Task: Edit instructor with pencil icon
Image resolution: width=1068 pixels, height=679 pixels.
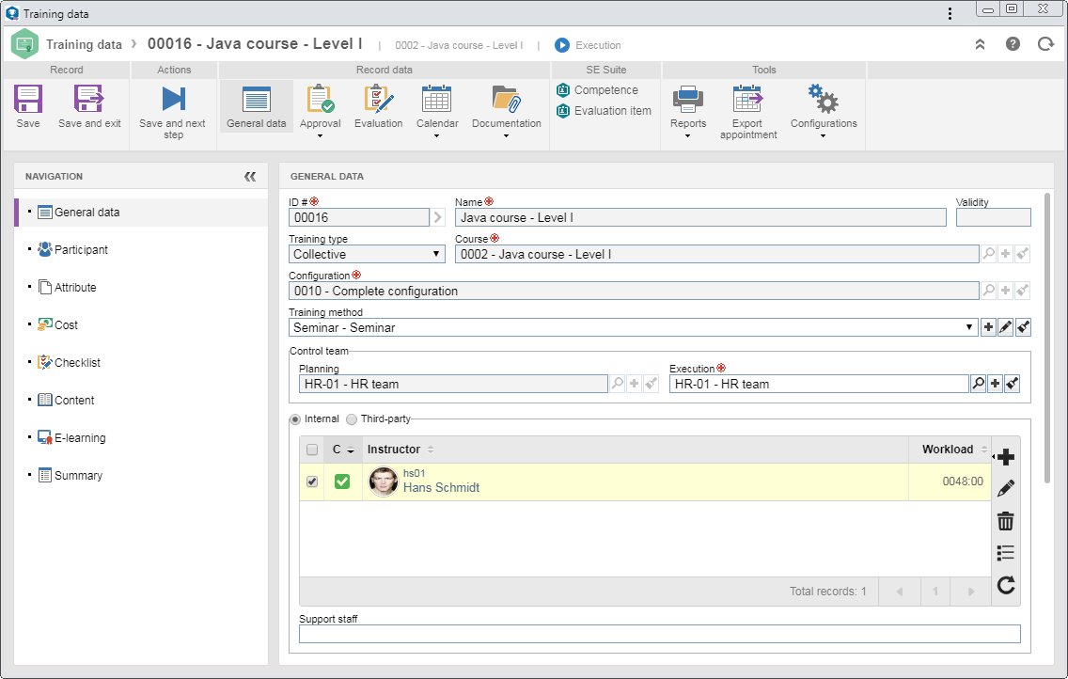Action: point(1005,488)
